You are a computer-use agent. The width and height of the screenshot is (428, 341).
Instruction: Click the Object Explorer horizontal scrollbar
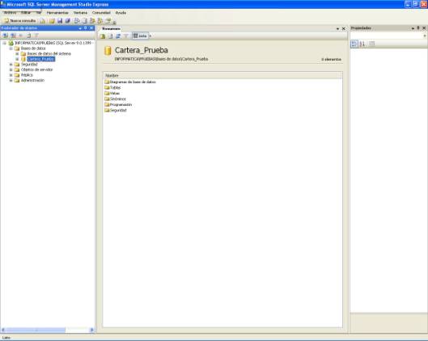[x=48, y=330]
